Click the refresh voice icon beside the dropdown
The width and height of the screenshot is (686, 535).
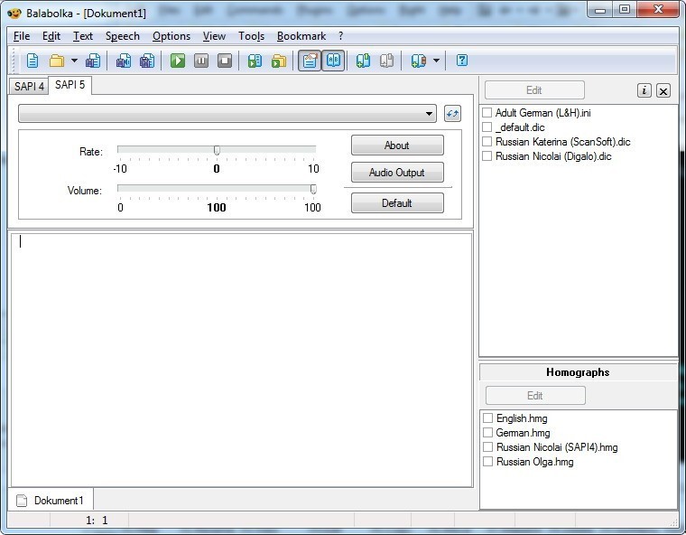pos(452,114)
